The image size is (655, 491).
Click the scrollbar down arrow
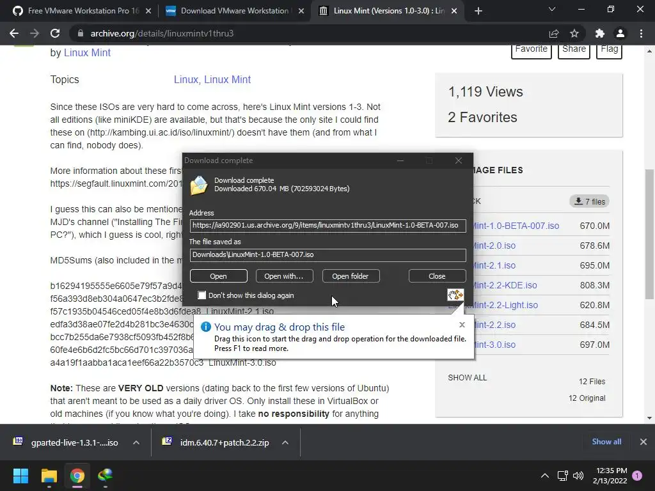tap(649, 418)
